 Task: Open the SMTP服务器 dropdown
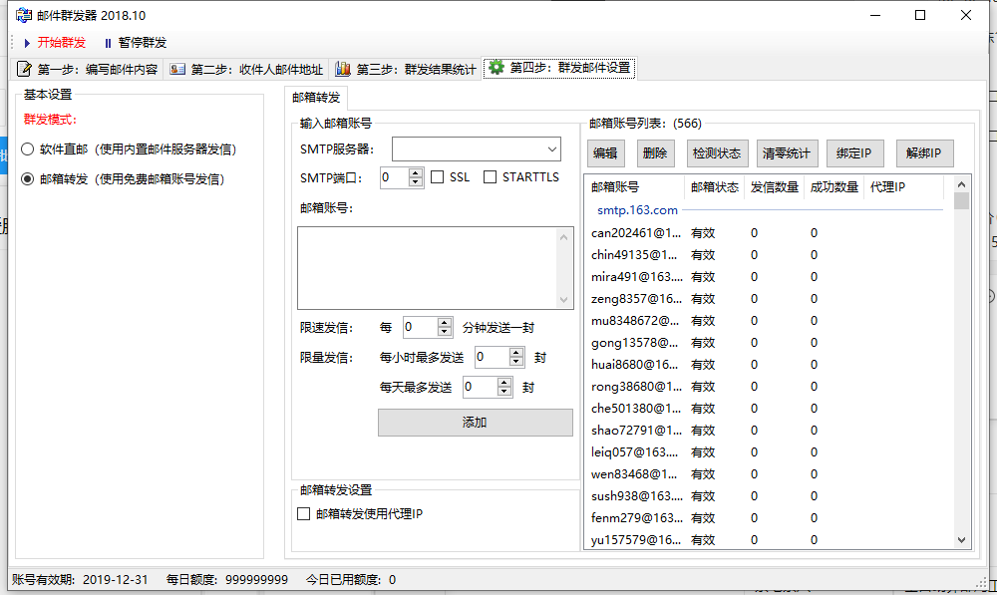pyautogui.click(x=552, y=149)
